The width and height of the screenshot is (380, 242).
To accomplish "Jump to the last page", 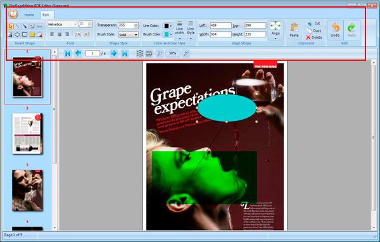I will coord(125,53).
